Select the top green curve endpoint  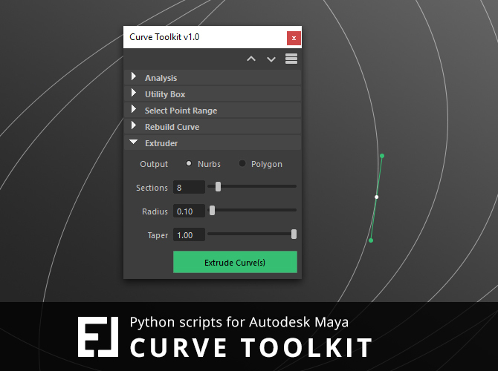[382, 156]
